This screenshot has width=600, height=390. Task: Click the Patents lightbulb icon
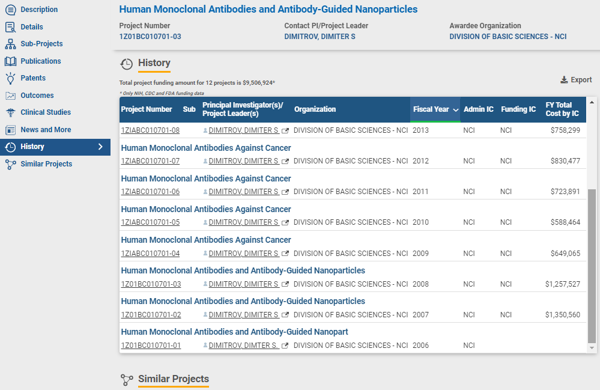click(10, 78)
